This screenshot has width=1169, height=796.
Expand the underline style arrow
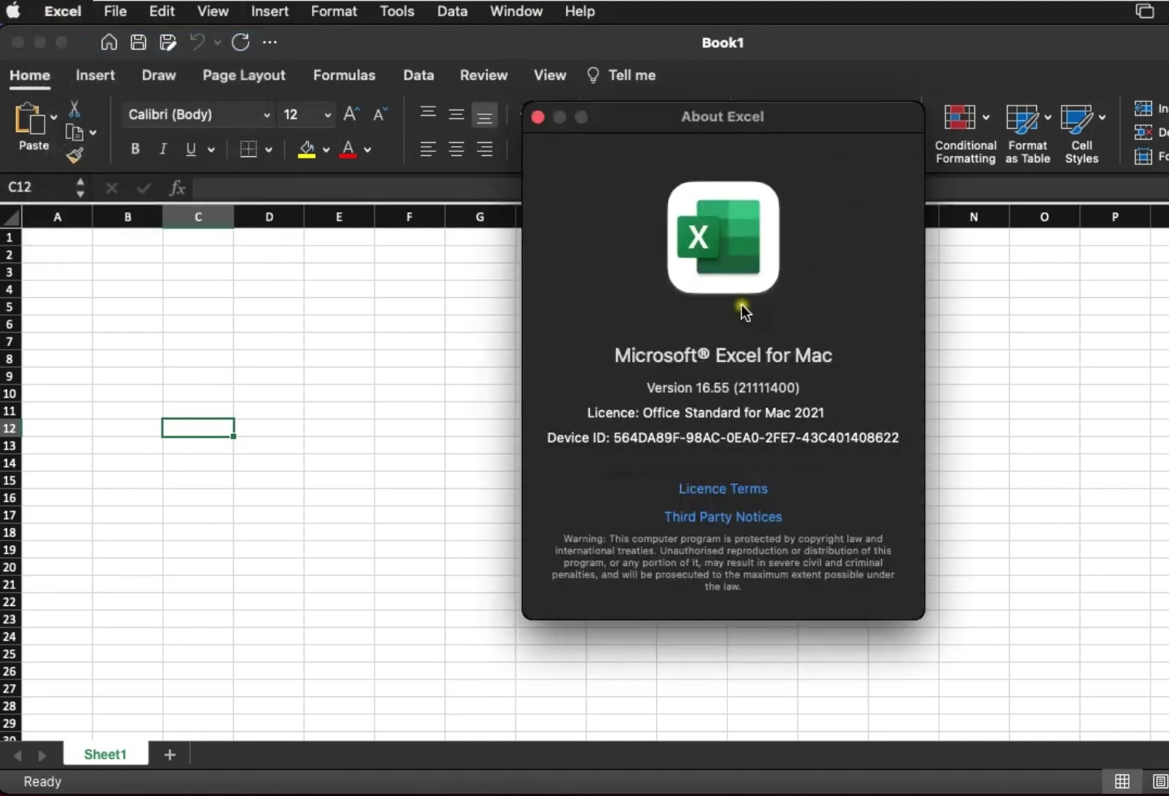tap(211, 150)
